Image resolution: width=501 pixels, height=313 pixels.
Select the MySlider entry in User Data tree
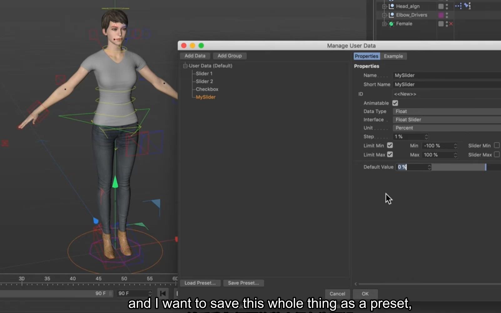205,97
